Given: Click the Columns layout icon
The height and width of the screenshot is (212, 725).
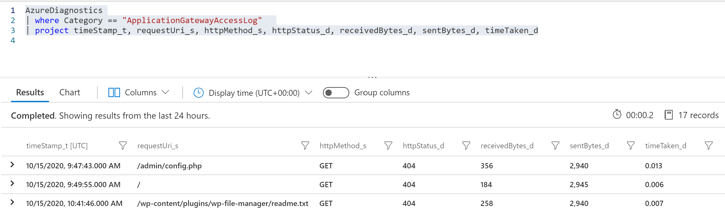Looking at the screenshot, I should [114, 93].
